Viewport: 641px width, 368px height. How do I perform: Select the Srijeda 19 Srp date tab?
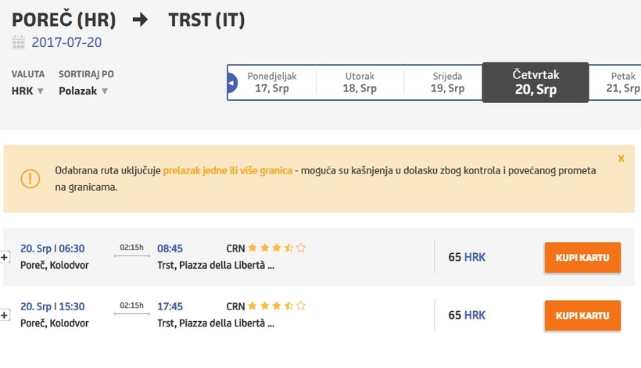pyautogui.click(x=447, y=83)
